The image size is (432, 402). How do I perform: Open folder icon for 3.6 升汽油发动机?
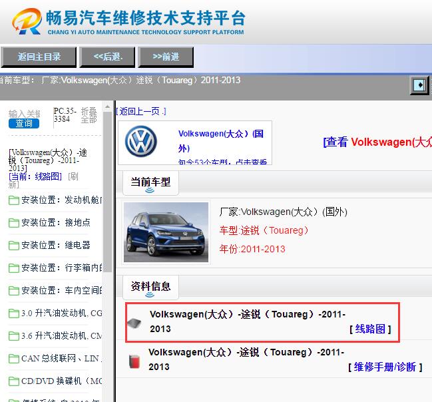(14, 336)
